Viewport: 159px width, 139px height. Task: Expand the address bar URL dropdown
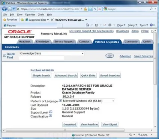(81, 9)
